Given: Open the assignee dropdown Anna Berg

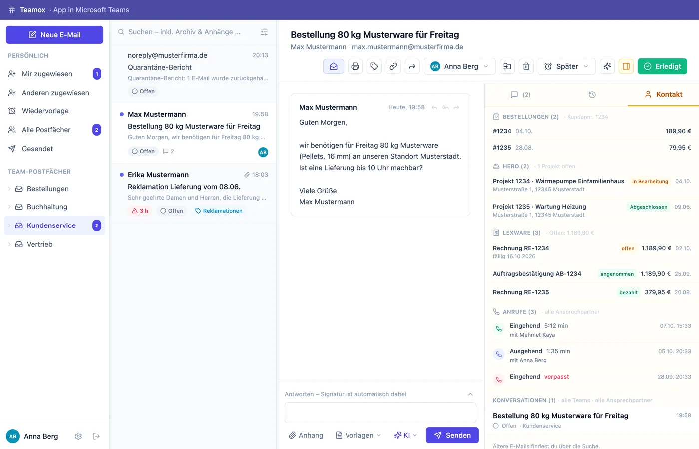Looking at the screenshot, I should [460, 66].
